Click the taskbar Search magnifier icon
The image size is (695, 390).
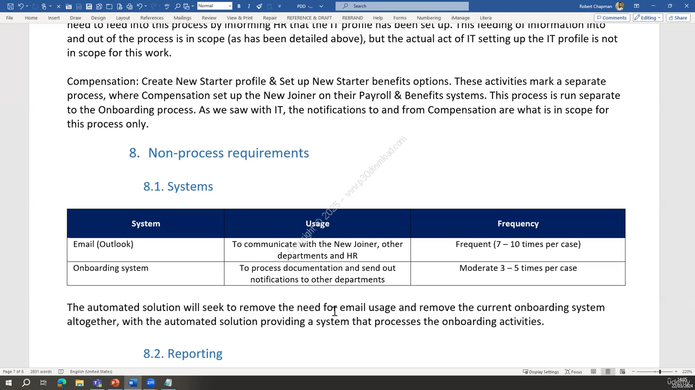click(x=26, y=383)
